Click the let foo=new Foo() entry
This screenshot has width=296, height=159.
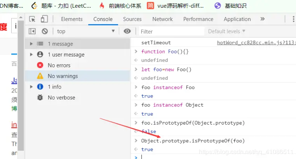166,69
